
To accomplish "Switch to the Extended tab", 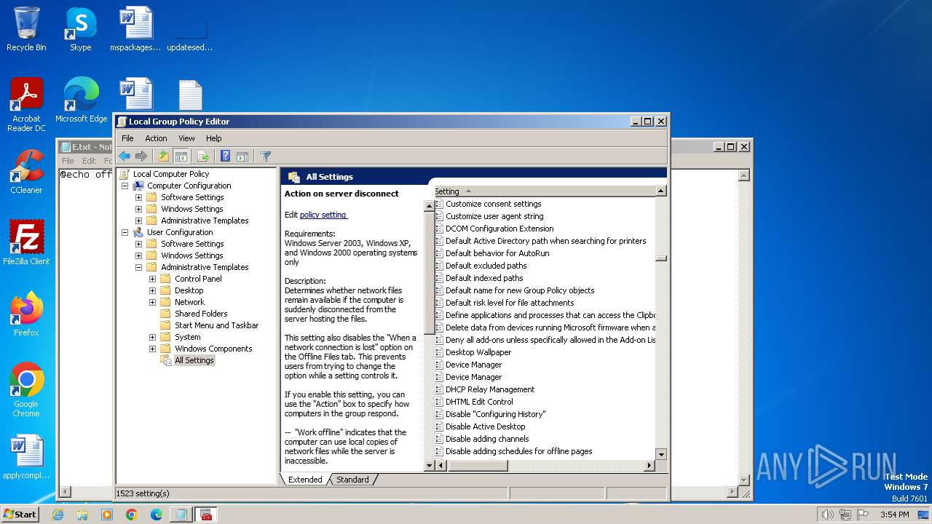I will (x=305, y=480).
